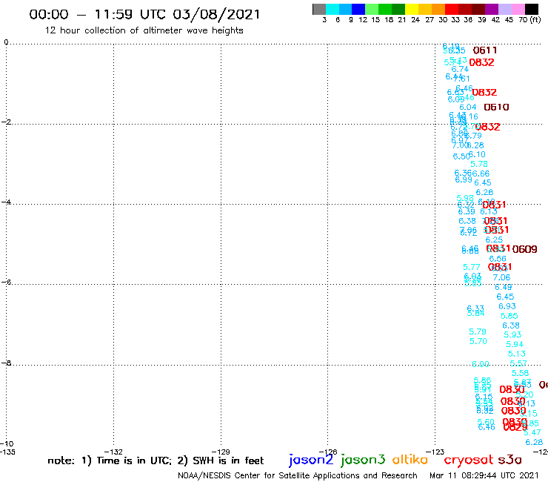548x482 pixels.
Task: Click the -6 latitude axis label
Action: click(6, 282)
